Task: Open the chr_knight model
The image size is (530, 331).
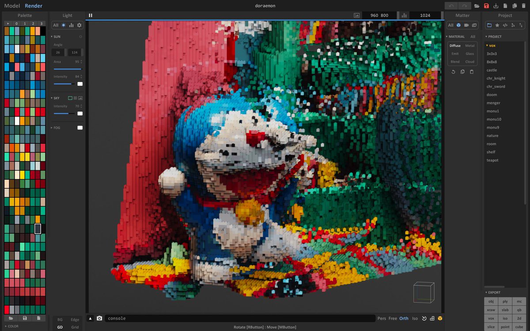Action: (496, 78)
